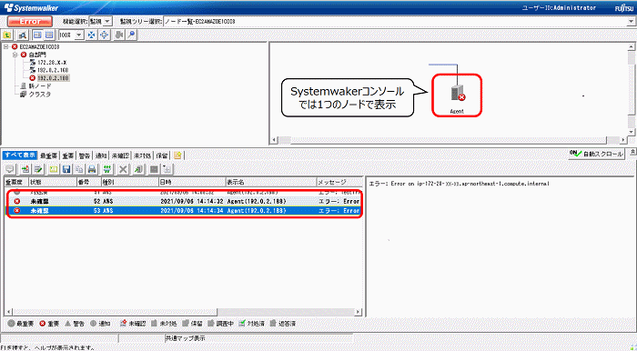Click the red Error status button
This screenshot has height=351, width=637.
tap(30, 22)
